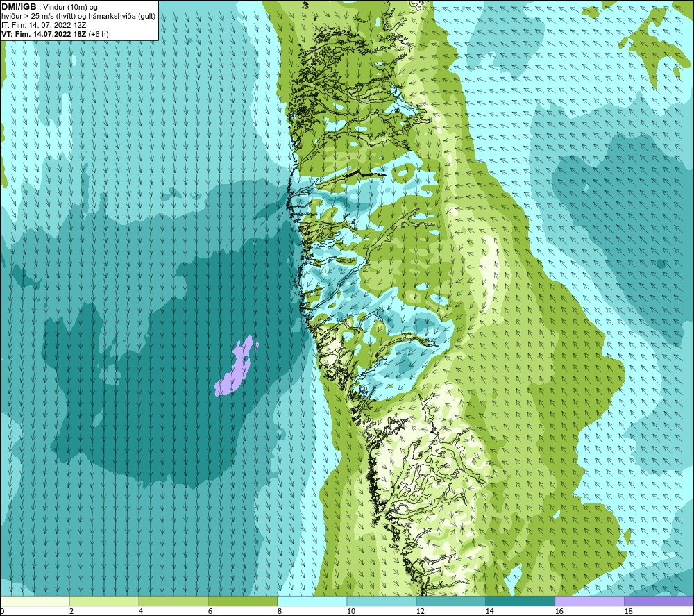Screen dimensions: 694x616
Task: Click the pale yellow 0–2 m/s legend swatch
Action: [35, 601]
